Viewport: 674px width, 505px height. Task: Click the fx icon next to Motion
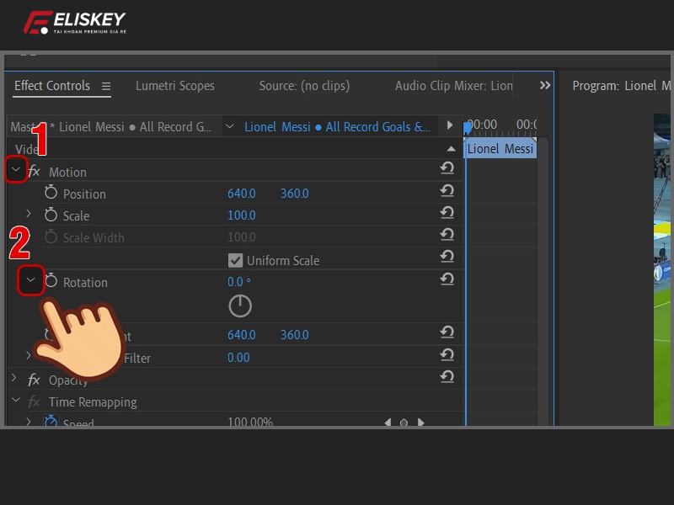pos(33,172)
